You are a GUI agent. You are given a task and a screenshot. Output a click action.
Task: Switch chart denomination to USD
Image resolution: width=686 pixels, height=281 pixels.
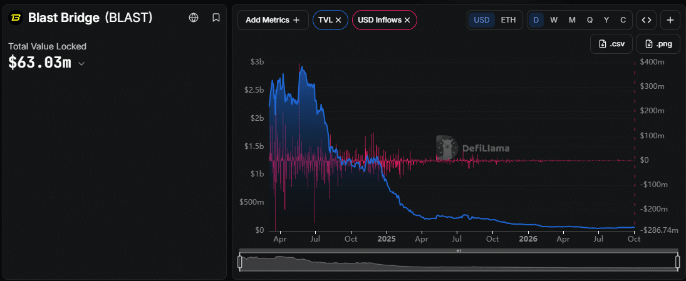pos(482,20)
